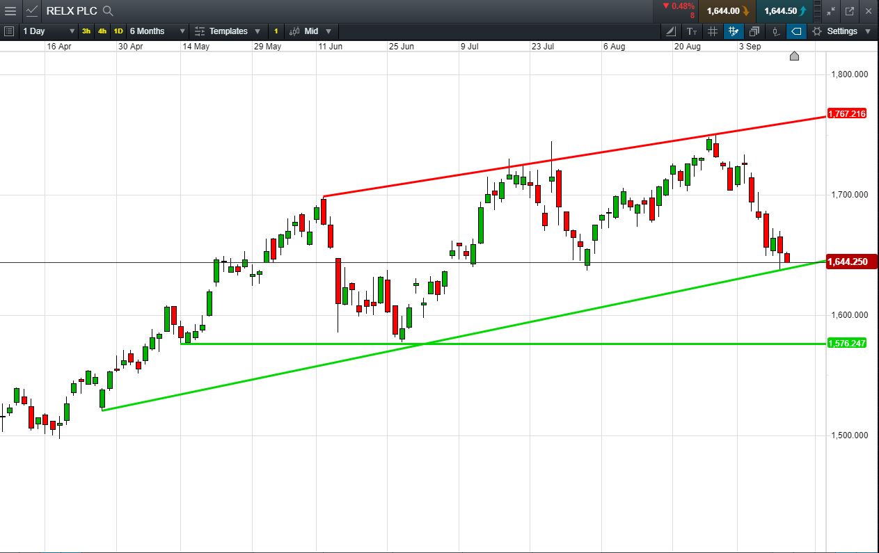Click the 1,644.00 sell price button
The height and width of the screenshot is (553, 879).
728,11
